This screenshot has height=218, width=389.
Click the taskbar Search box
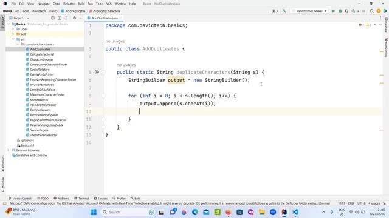click(128, 212)
